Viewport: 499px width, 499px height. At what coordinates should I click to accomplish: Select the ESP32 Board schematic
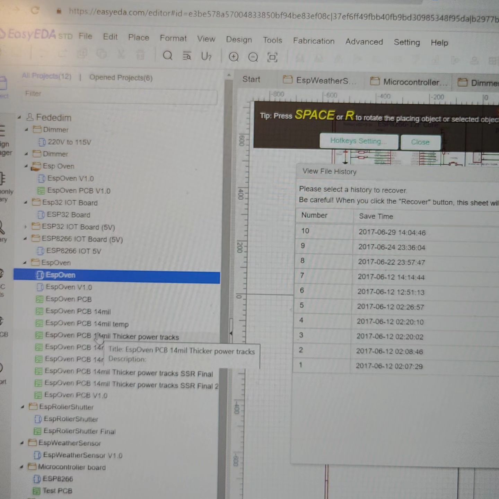tap(68, 215)
